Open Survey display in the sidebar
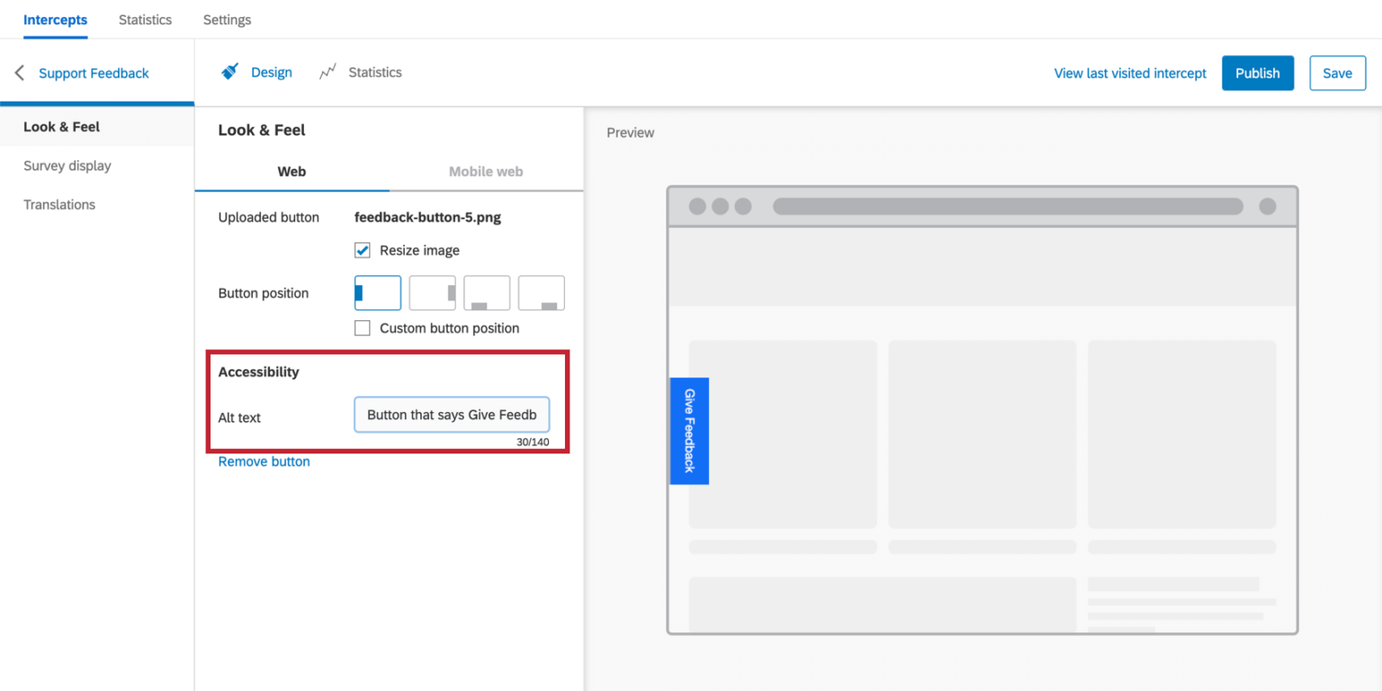The width and height of the screenshot is (1382, 691). click(x=67, y=166)
